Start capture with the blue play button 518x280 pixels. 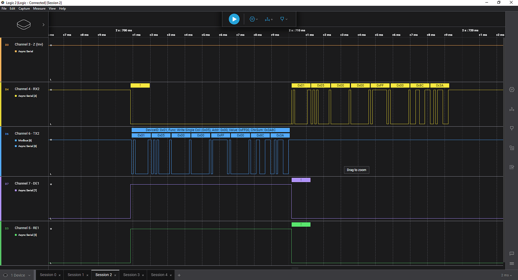[x=234, y=19]
